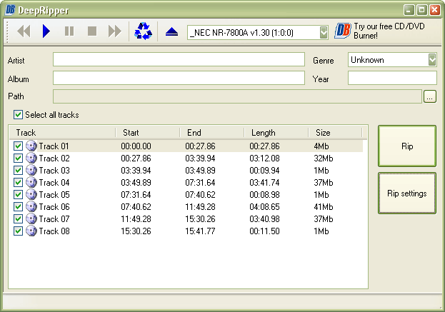Select the 'Track 08' row label
Viewport: 445px width, 312px height.
tap(54, 231)
